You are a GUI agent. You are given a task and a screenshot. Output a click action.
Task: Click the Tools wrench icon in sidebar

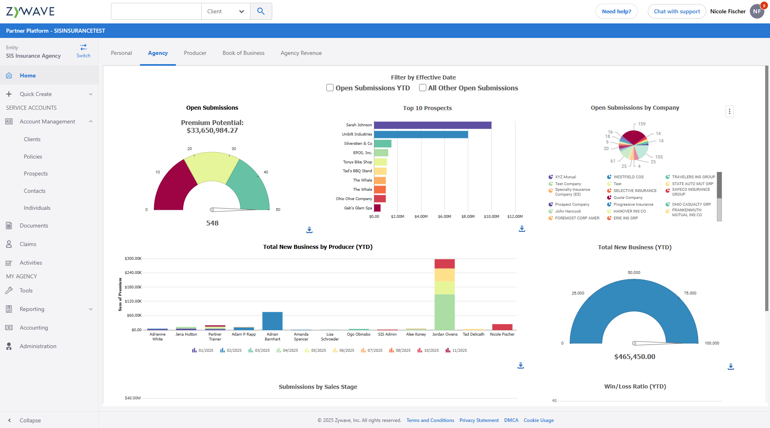(x=9, y=290)
